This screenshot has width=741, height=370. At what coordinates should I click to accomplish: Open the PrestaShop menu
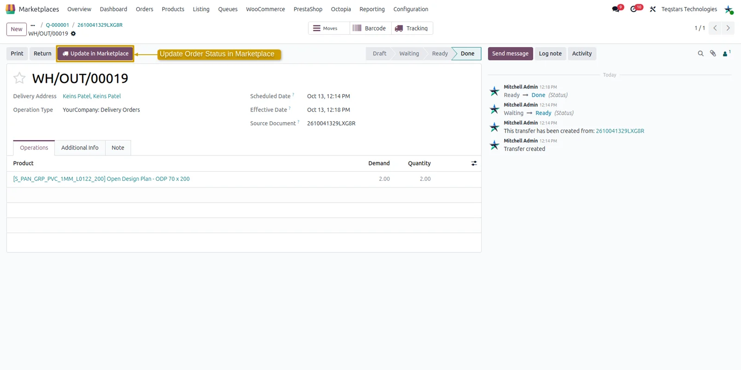[308, 9]
